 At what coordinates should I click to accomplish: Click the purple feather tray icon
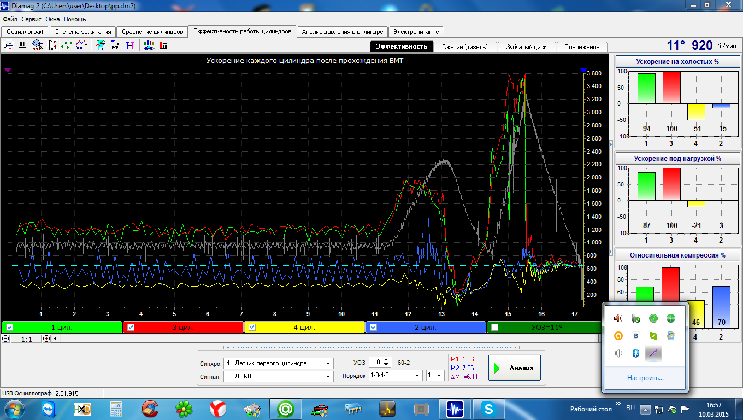tap(653, 353)
